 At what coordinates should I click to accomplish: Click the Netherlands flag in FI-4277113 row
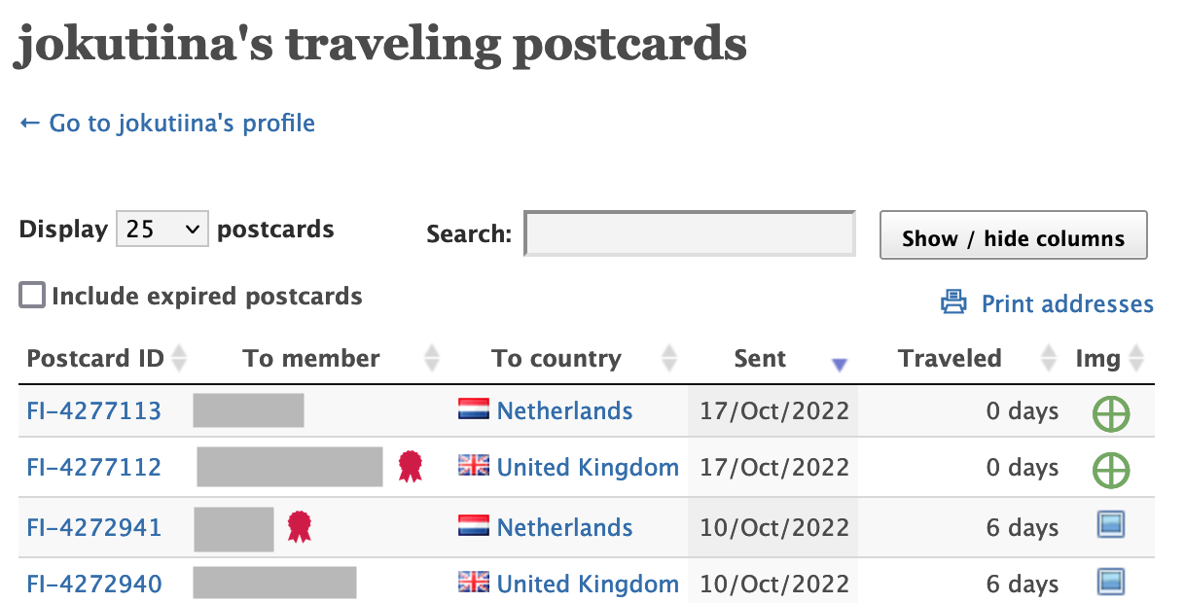pyautogui.click(x=474, y=409)
